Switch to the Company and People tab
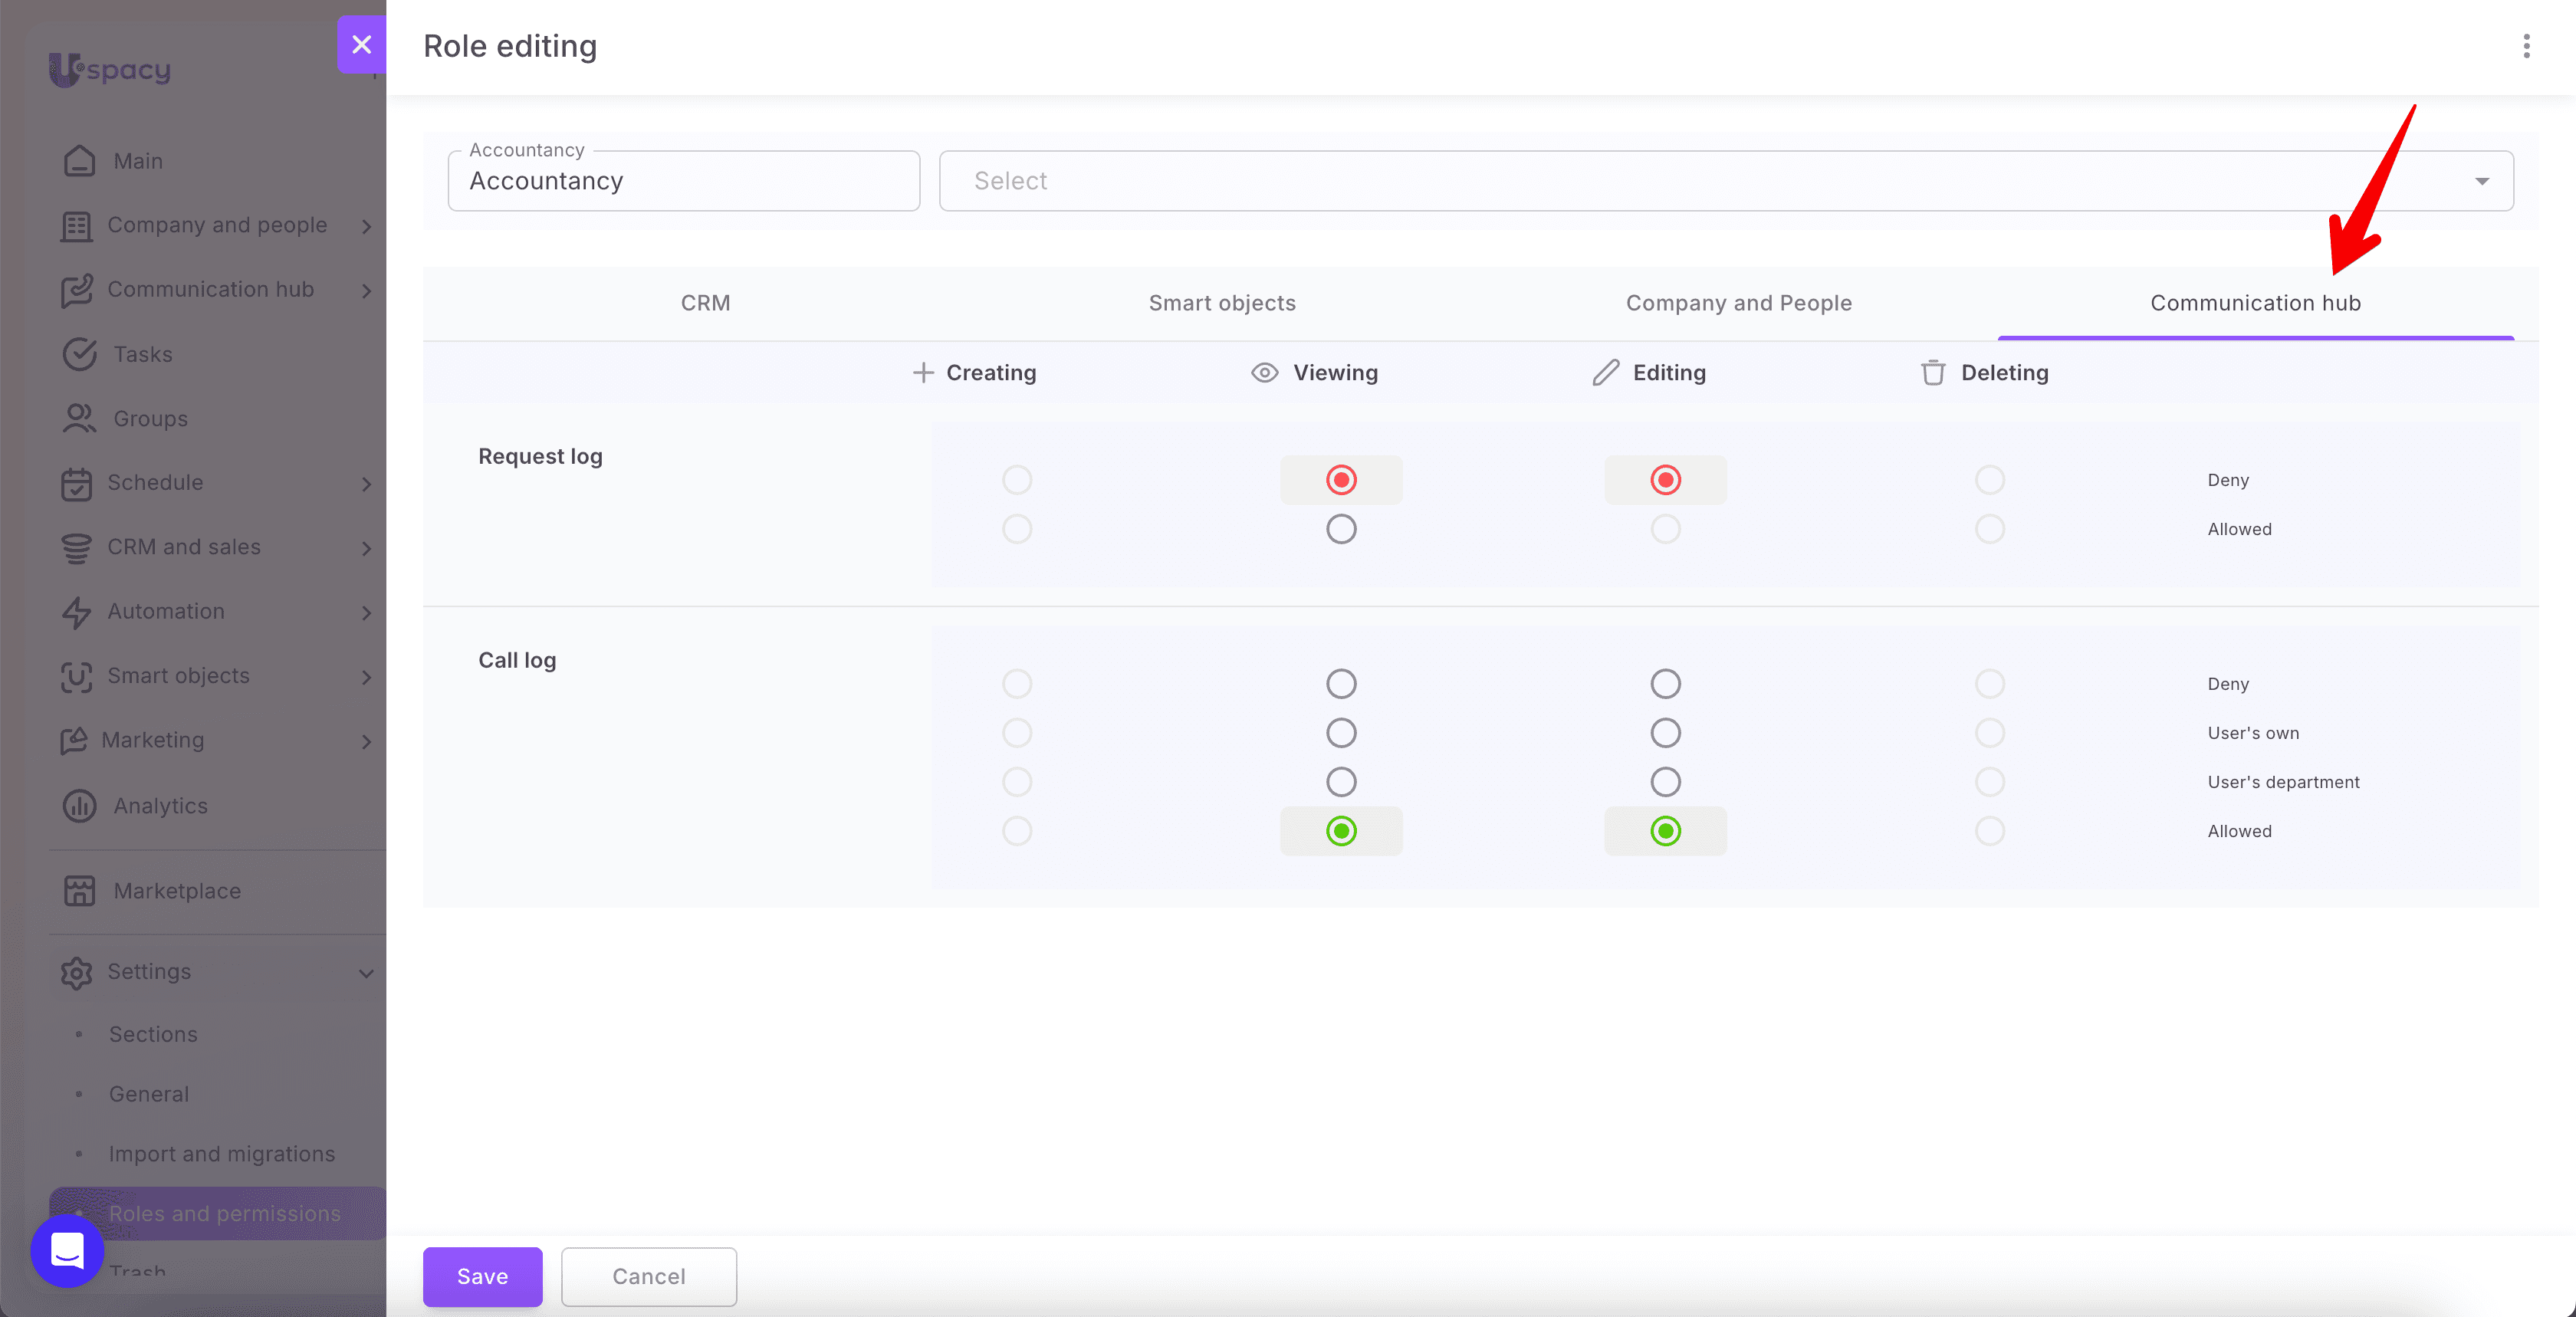Image resolution: width=2576 pixels, height=1317 pixels. pos(1738,303)
